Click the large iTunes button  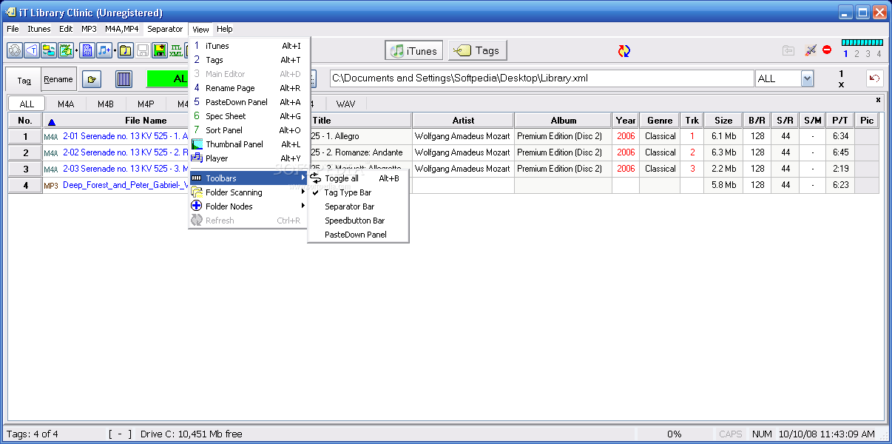click(414, 50)
